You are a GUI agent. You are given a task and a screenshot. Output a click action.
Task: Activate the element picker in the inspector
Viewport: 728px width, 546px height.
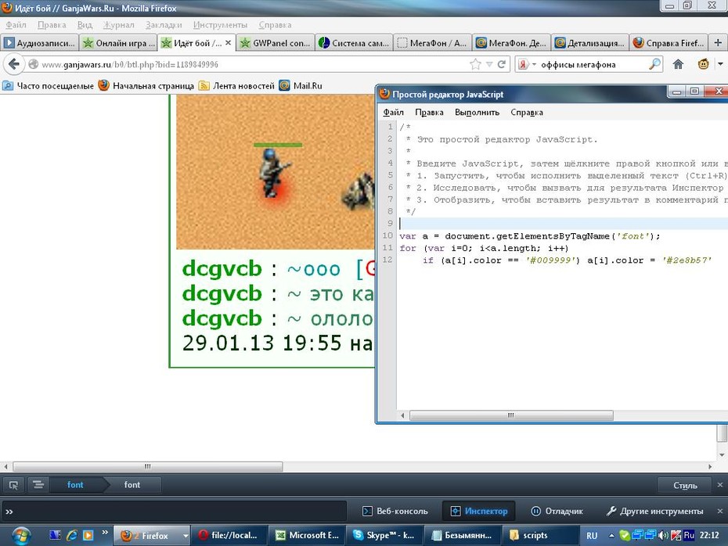tap(13, 485)
